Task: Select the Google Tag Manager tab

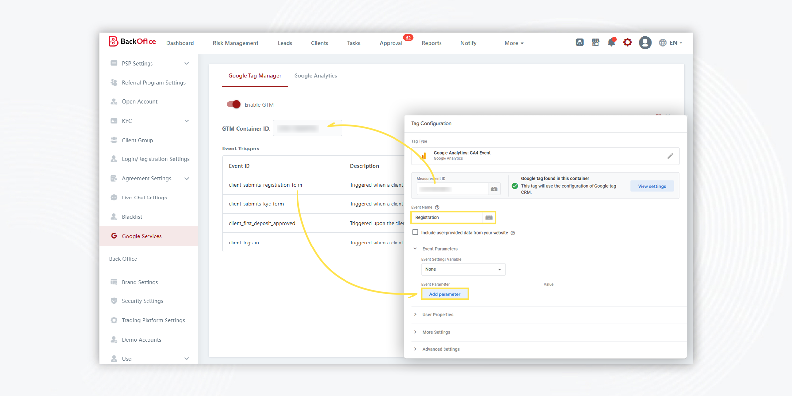Action: click(x=254, y=76)
